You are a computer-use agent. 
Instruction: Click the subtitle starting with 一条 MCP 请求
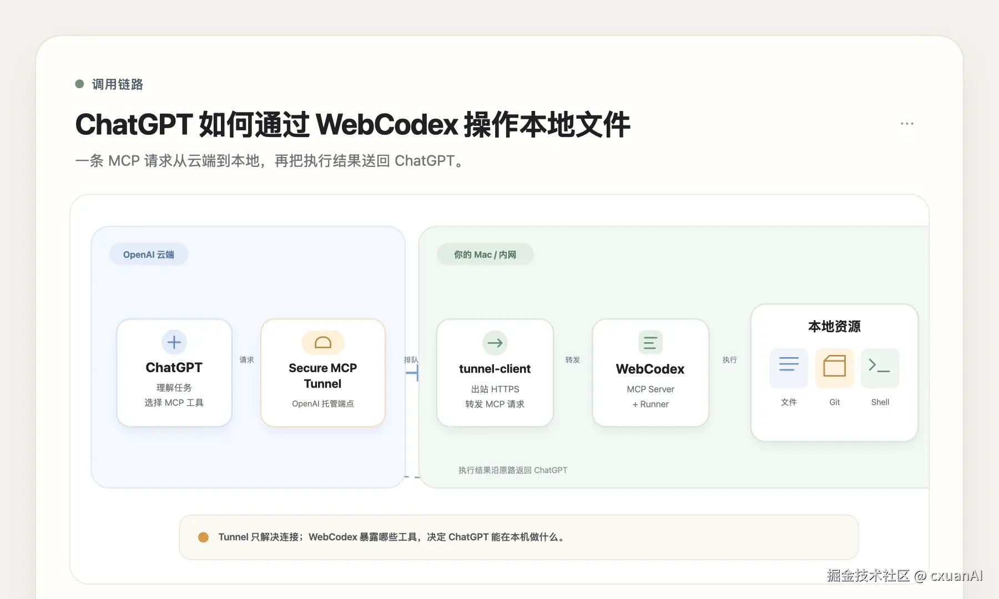(x=271, y=161)
